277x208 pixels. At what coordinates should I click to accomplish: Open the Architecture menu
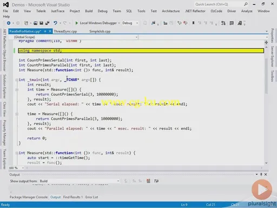pyautogui.click(x=170, y=11)
